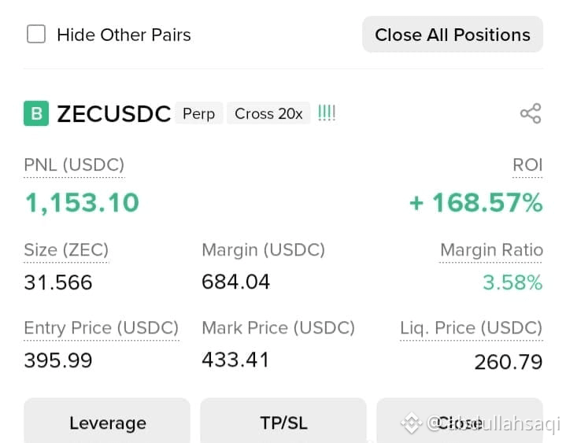
Task: Click the green ADL bars indicator
Action: click(x=327, y=113)
